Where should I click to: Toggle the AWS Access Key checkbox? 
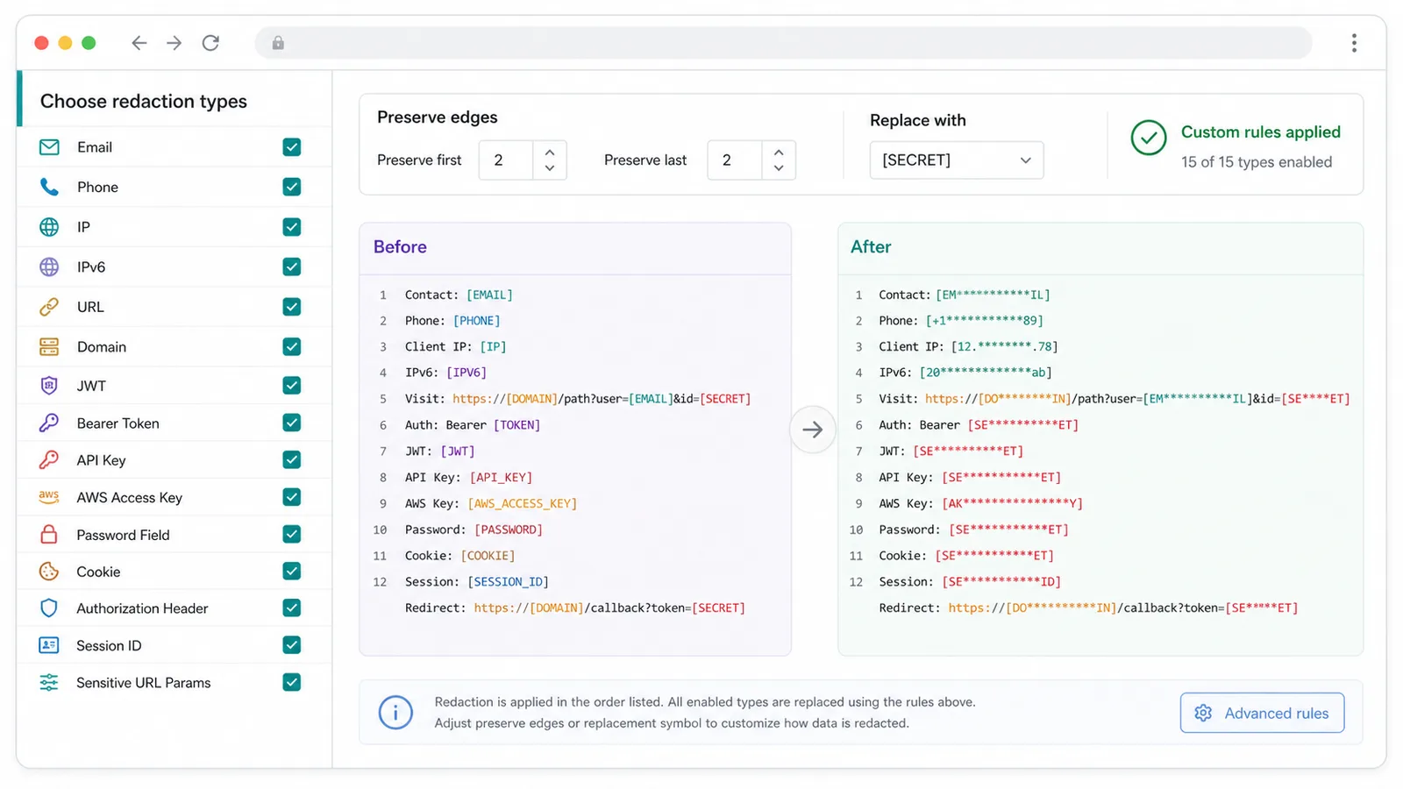click(292, 497)
